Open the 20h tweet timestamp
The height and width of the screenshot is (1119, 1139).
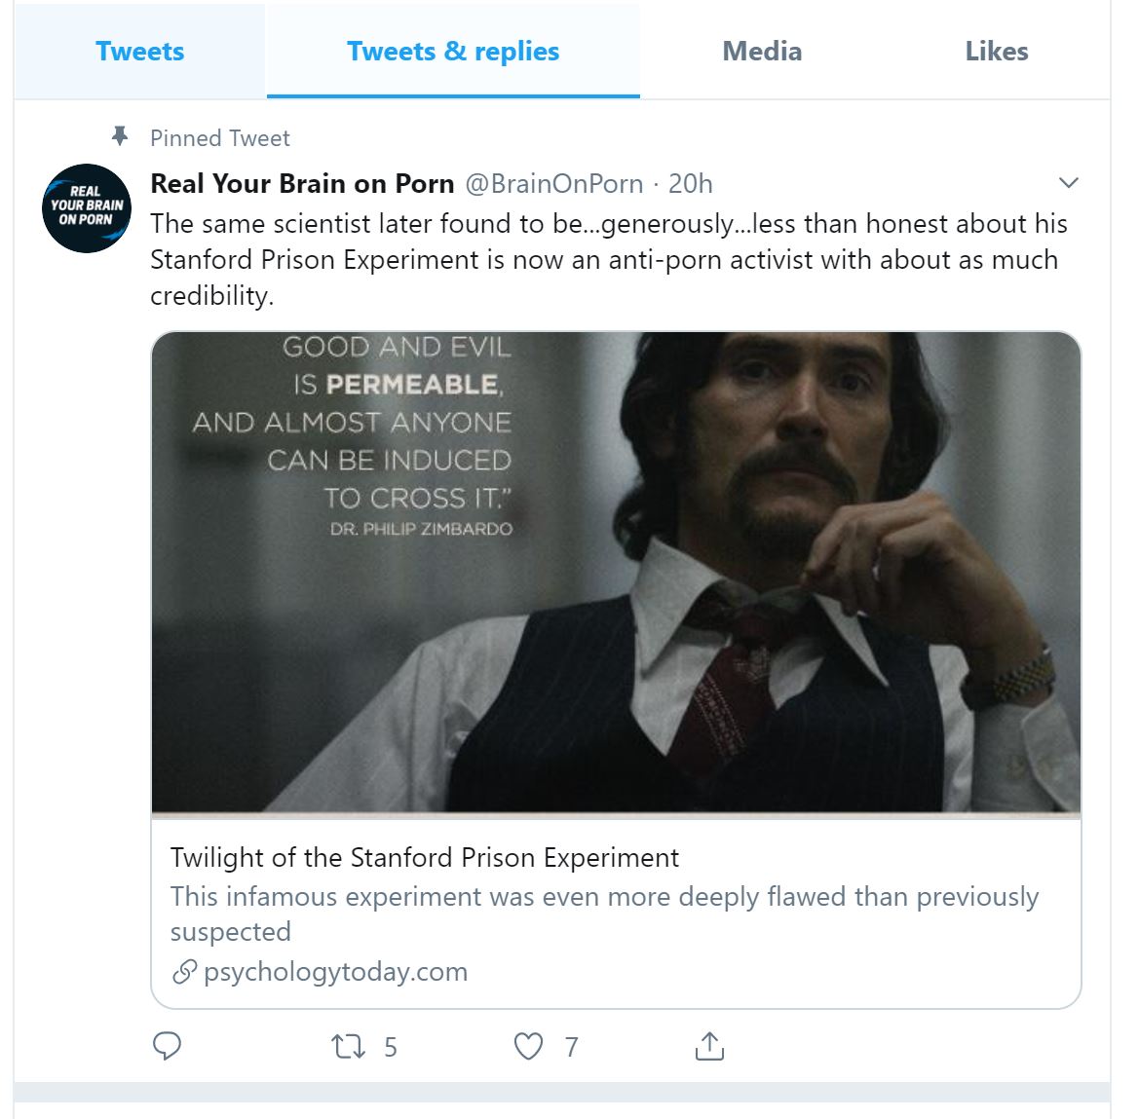point(691,183)
